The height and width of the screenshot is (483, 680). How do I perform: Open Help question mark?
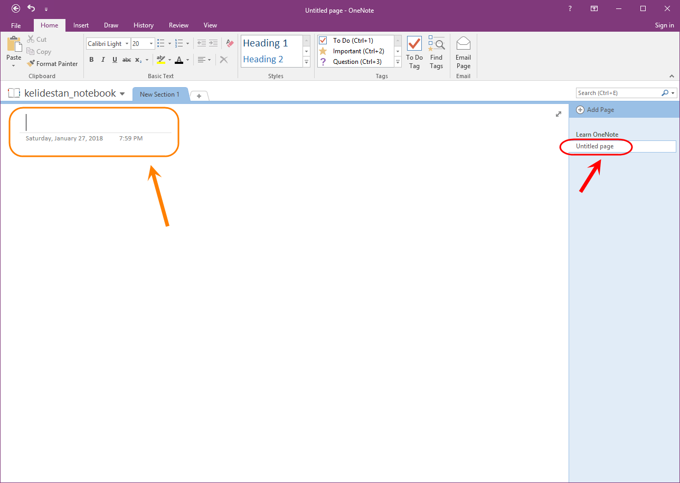pos(570,8)
